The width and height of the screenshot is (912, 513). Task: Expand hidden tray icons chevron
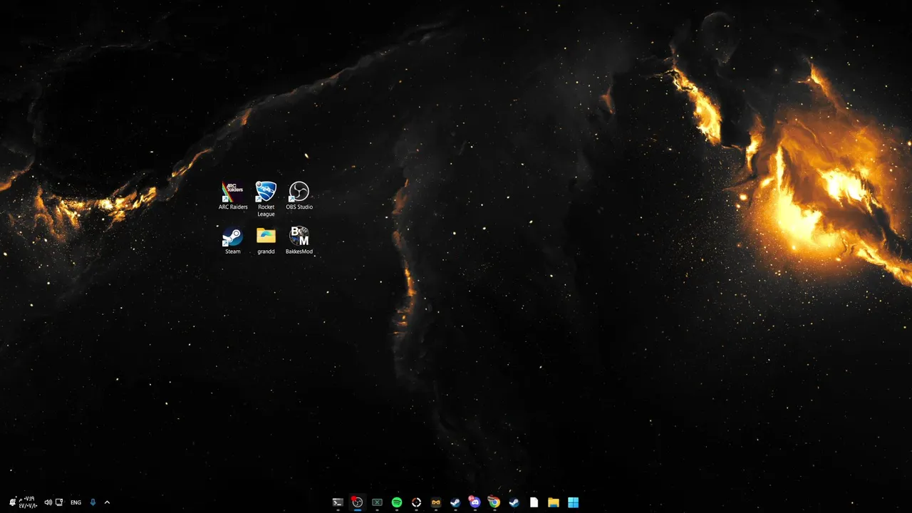[107, 502]
